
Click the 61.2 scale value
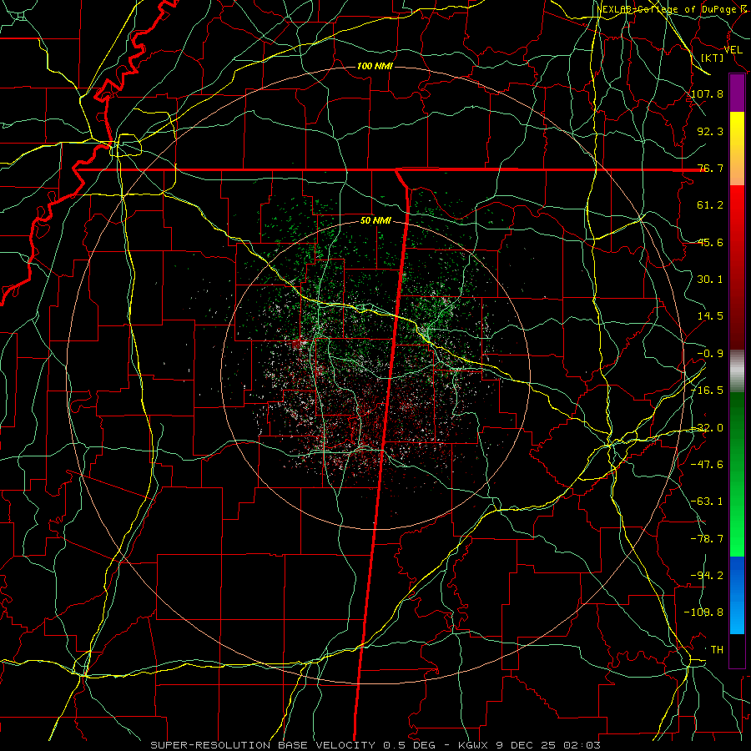pyautogui.click(x=710, y=205)
